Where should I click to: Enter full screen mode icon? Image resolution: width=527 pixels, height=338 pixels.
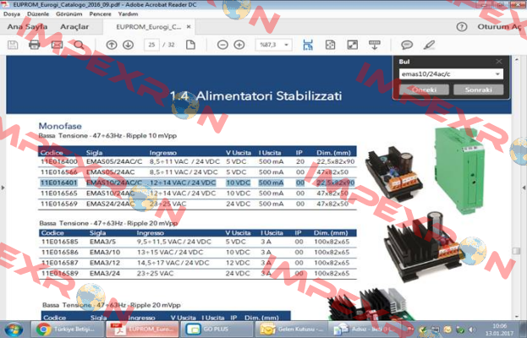(352, 45)
